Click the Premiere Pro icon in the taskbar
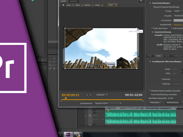 tap(68, 134)
